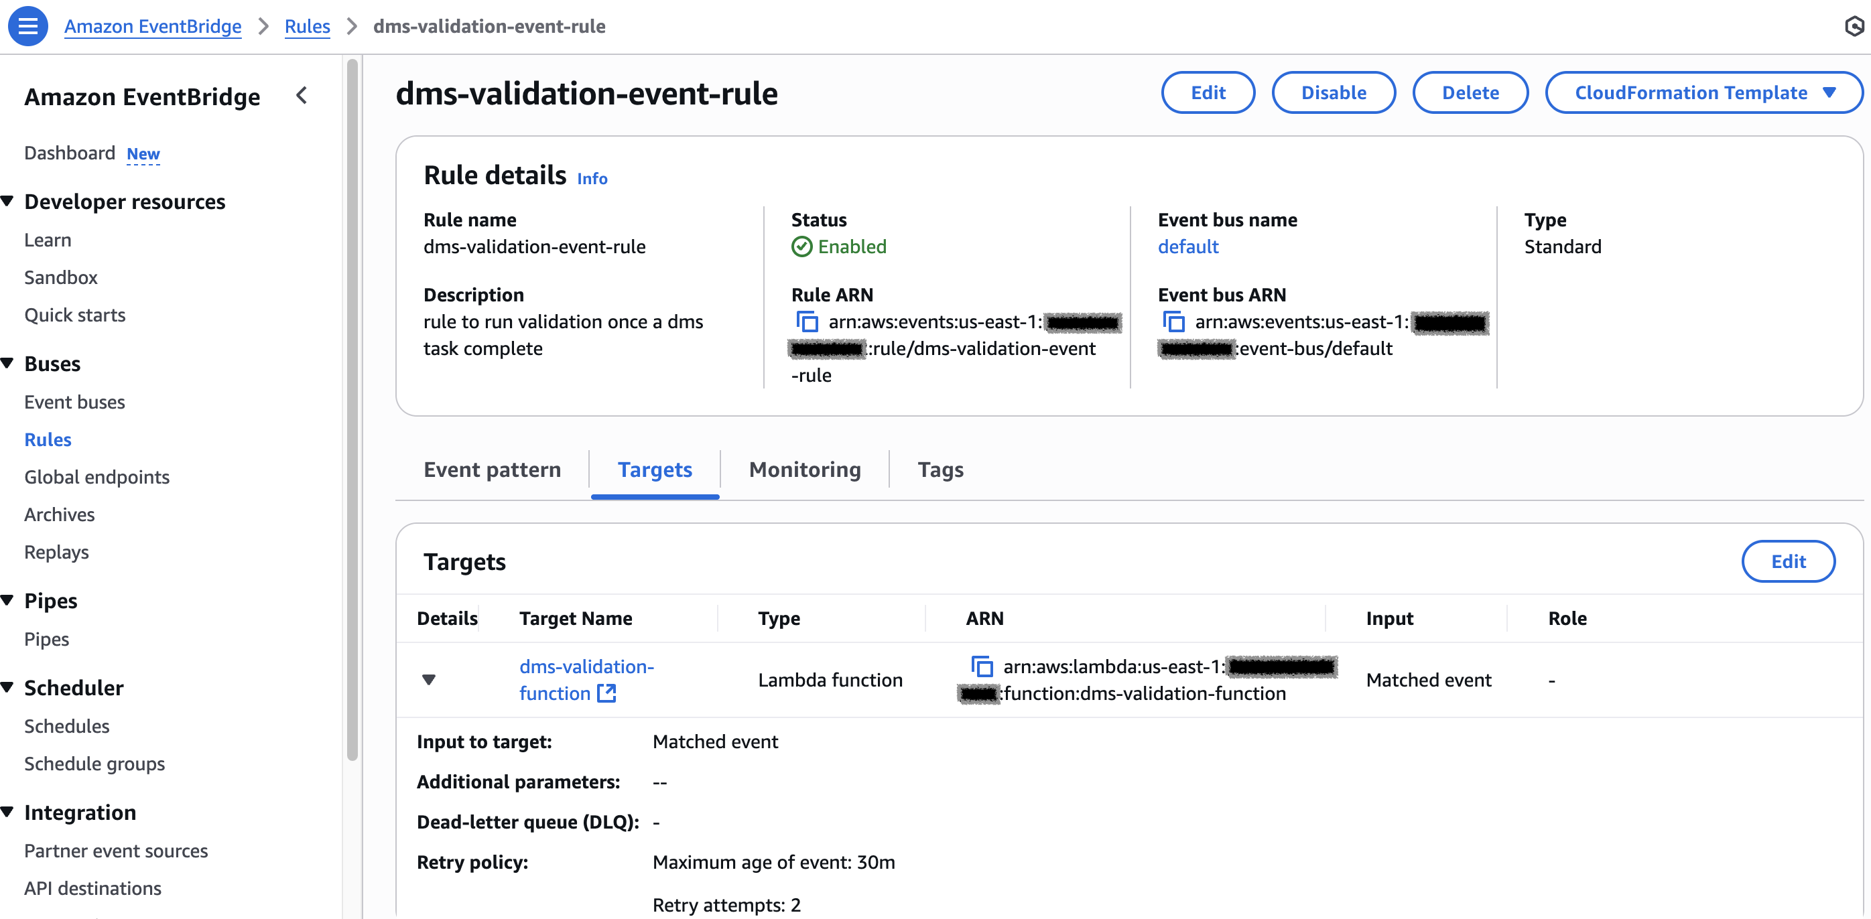Click the Disable rule button
This screenshot has height=919, width=1871.
1333,93
